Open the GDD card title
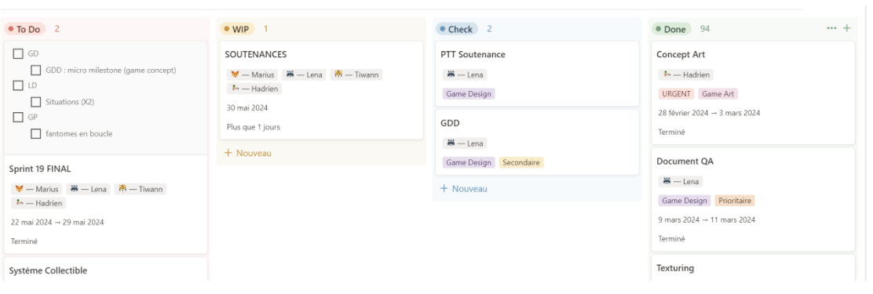 (x=450, y=123)
